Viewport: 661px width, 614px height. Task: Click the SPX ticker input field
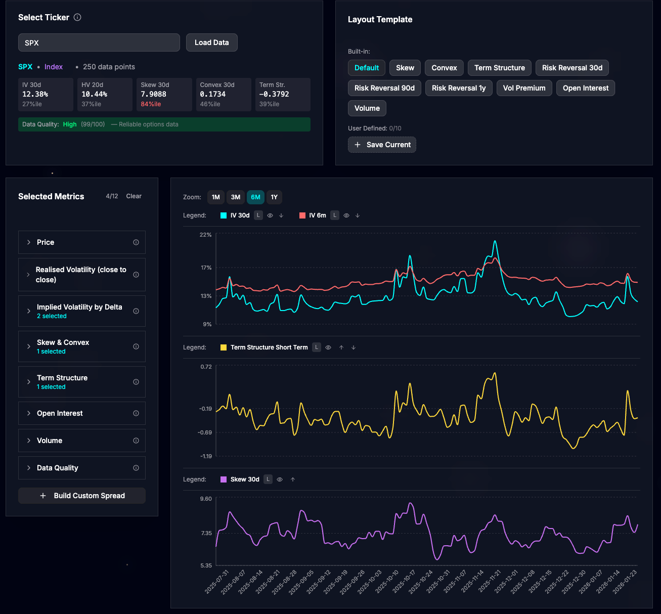99,42
